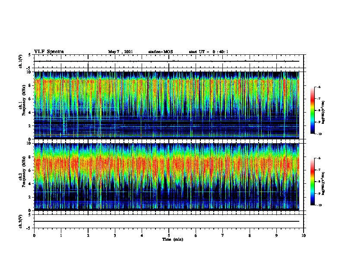
Task: Click the 'start UT = 0:40:1' label
Action: [209, 52]
